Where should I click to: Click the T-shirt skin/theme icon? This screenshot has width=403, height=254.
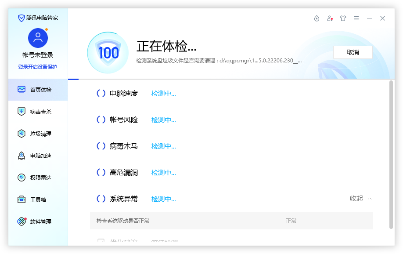tap(343, 18)
